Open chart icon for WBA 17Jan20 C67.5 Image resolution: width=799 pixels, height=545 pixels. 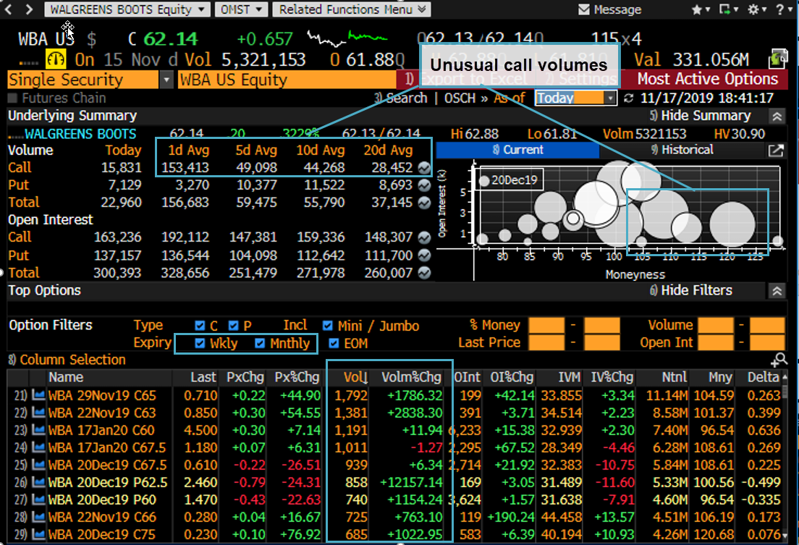tap(38, 447)
